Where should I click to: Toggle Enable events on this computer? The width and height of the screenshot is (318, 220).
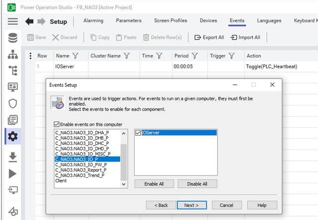[x=57, y=124]
